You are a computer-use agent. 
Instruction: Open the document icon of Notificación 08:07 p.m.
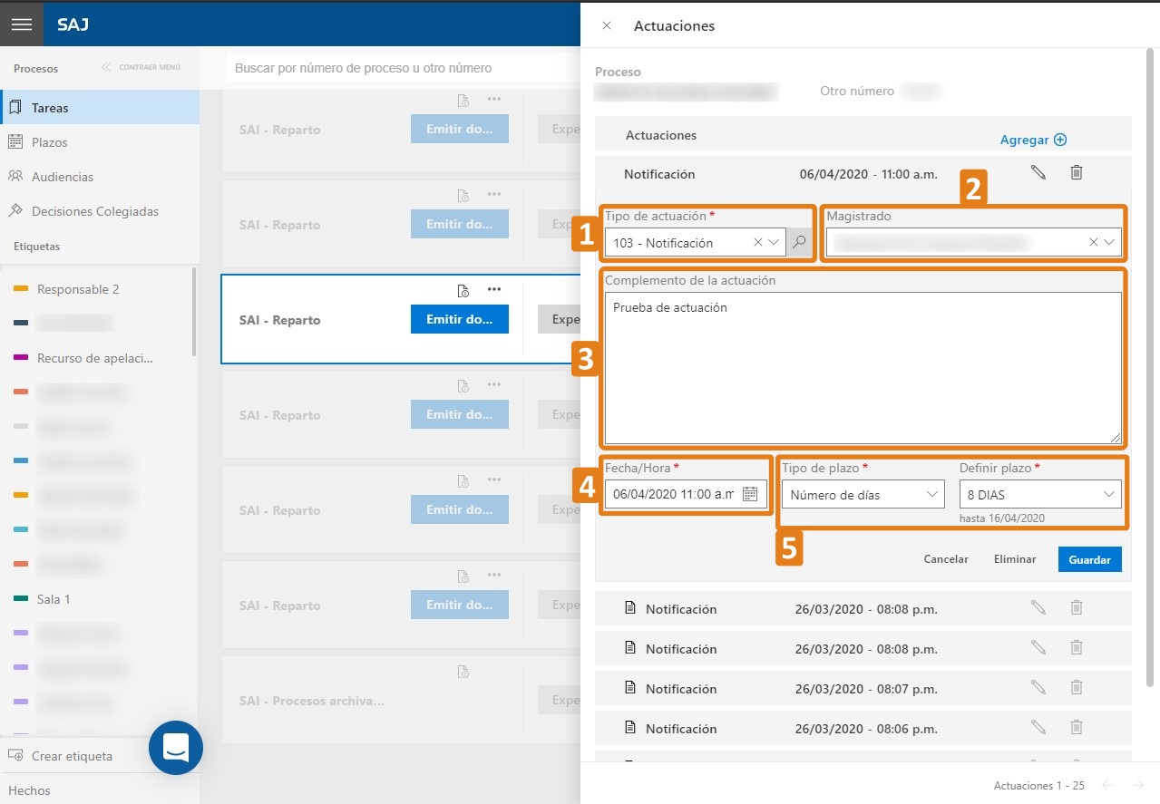(x=630, y=688)
